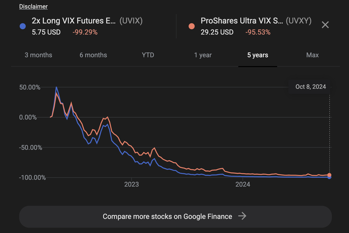Show the Max time range
This screenshot has height=233, width=349.
click(x=312, y=55)
